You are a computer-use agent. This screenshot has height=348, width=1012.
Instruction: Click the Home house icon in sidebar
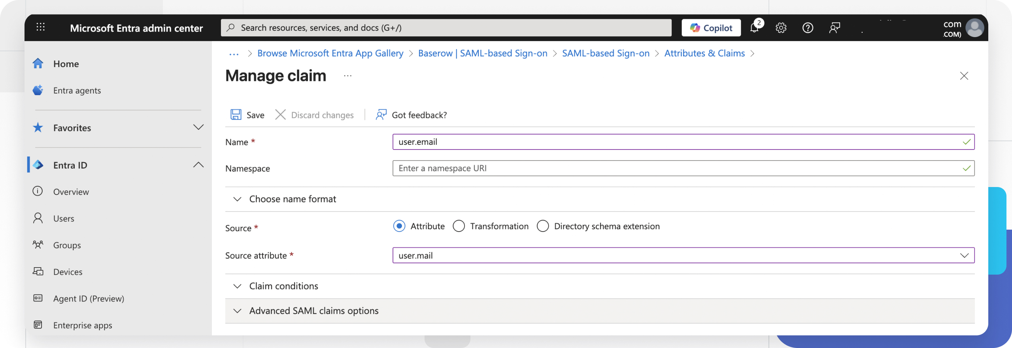point(38,63)
